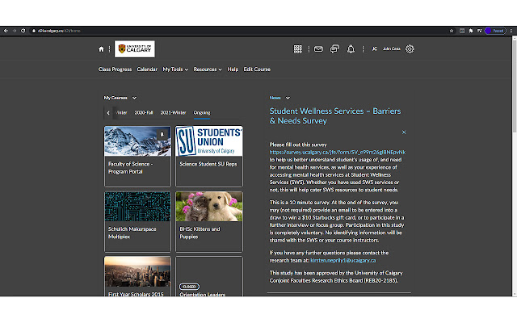The height and width of the screenshot is (323, 517).
Task: Open the Calendar menu item
Action: click(x=147, y=69)
